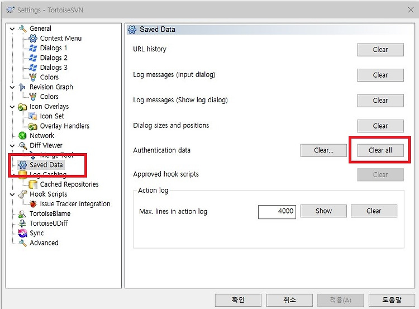Click the "Approved hook scripts" label

(166, 174)
